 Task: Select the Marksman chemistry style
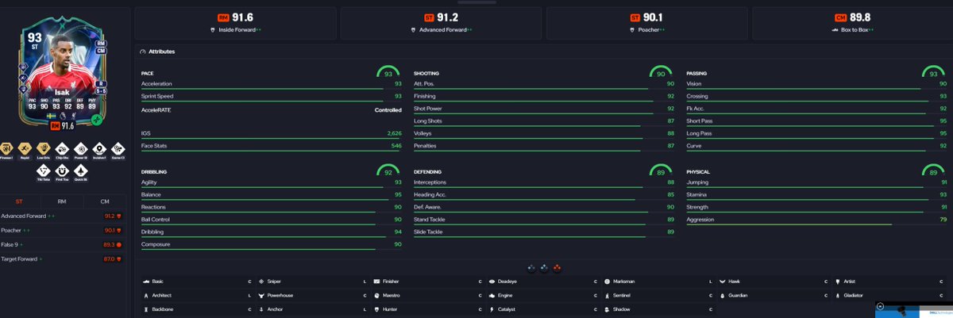[x=658, y=282]
